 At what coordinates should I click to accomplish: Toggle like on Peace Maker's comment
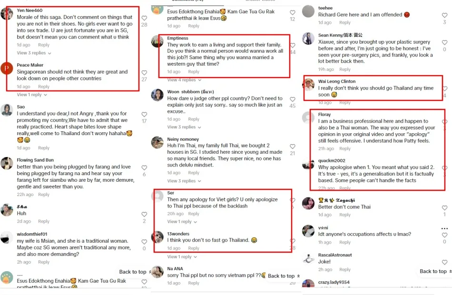144,73
